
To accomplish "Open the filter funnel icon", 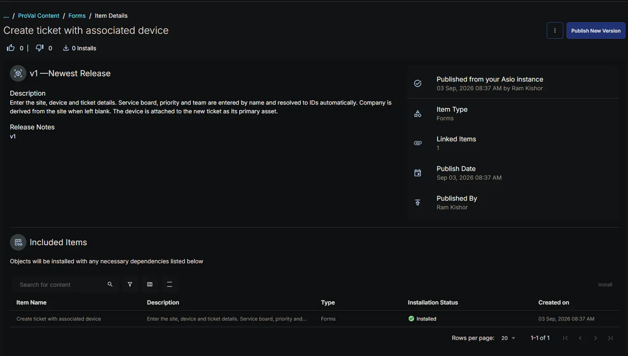I will (130, 284).
